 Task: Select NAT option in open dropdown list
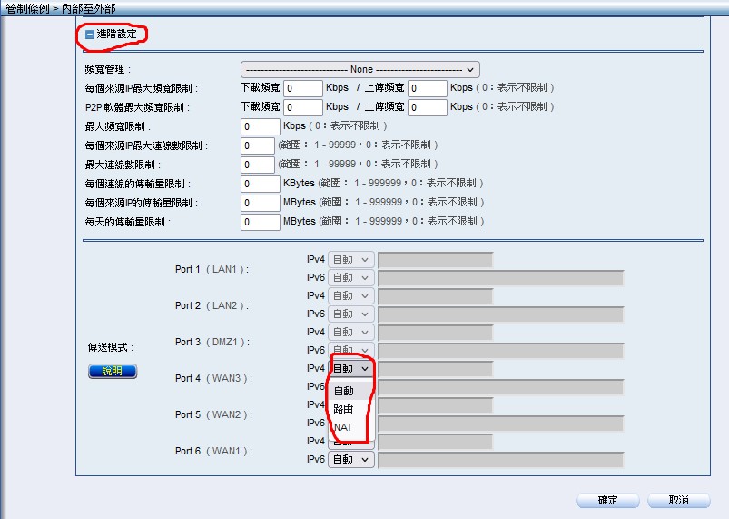coord(344,427)
